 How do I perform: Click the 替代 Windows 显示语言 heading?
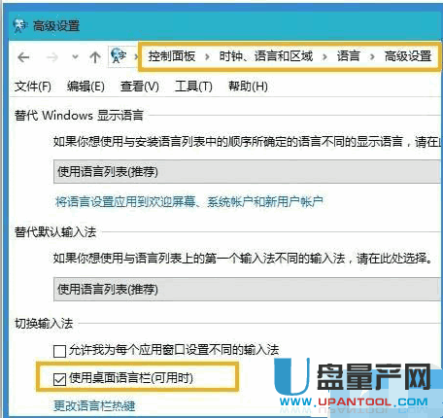click(79, 116)
